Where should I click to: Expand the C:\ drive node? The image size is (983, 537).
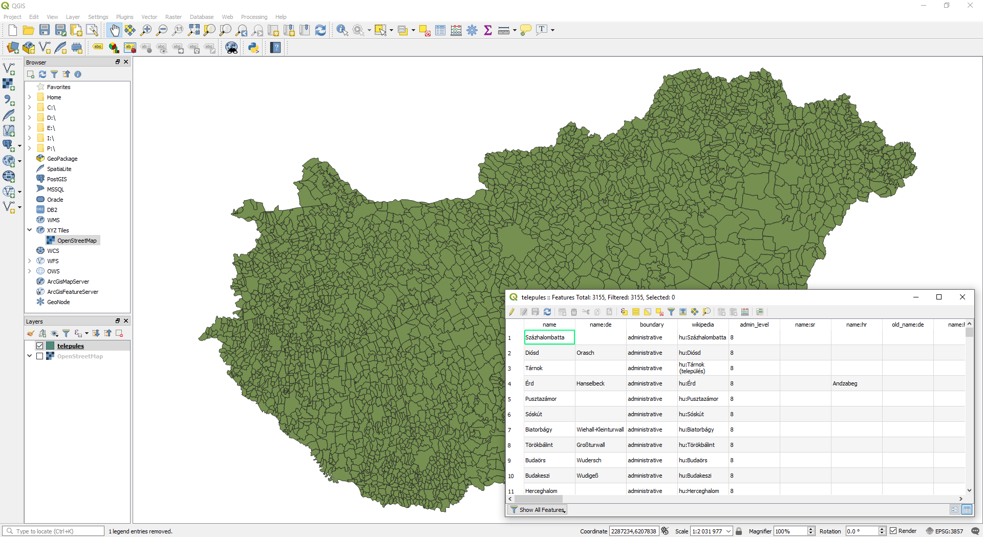(30, 108)
